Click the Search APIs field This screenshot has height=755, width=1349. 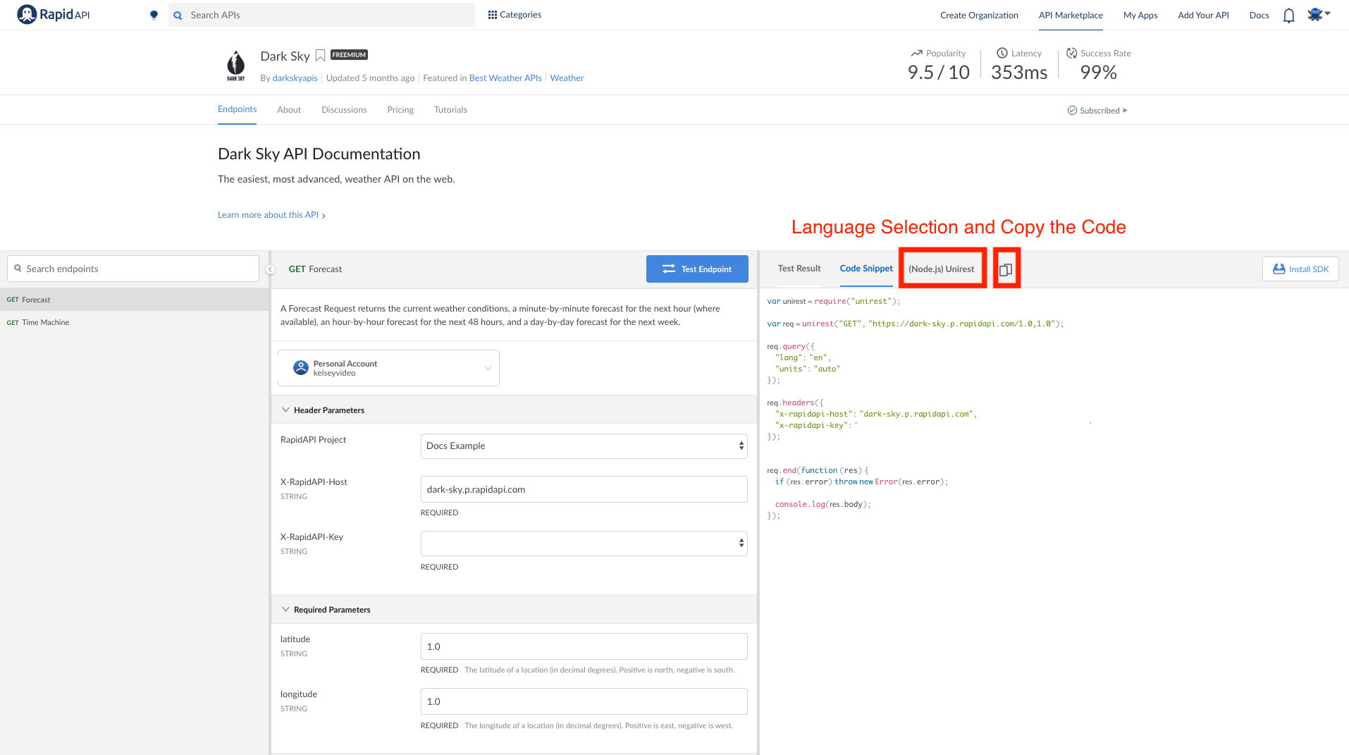coord(321,15)
